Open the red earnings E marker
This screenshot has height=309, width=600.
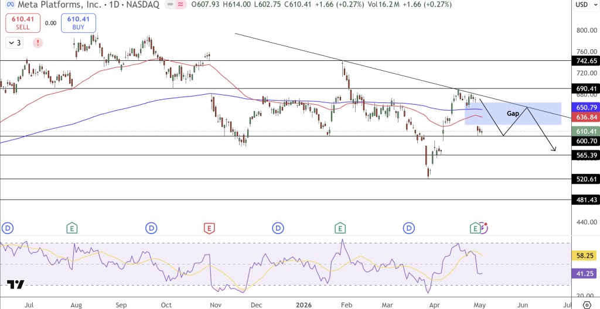[x=209, y=229]
